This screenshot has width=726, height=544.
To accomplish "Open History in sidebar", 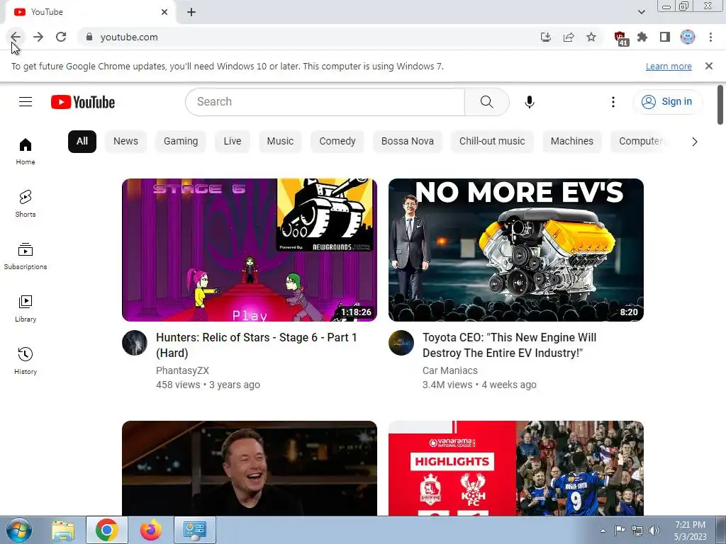I will tap(26, 361).
